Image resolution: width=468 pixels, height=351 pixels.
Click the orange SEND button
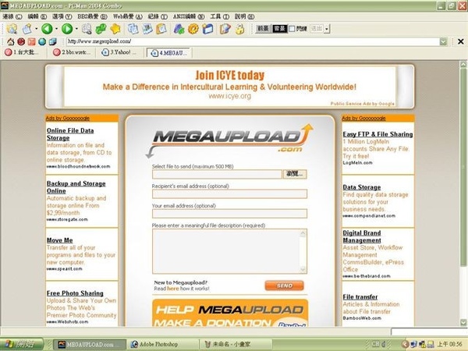pyautogui.click(x=284, y=285)
